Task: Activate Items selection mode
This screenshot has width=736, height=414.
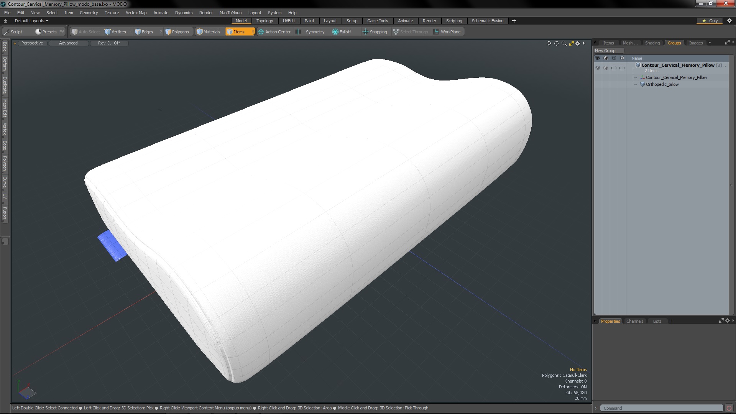Action: (240, 32)
